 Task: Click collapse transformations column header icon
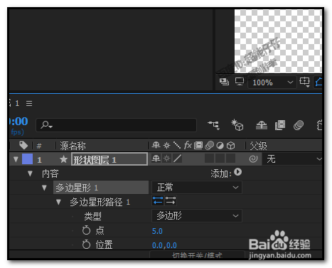167,145
